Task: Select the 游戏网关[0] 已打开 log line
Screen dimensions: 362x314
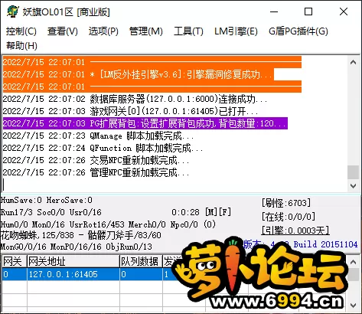Action: click(130, 111)
